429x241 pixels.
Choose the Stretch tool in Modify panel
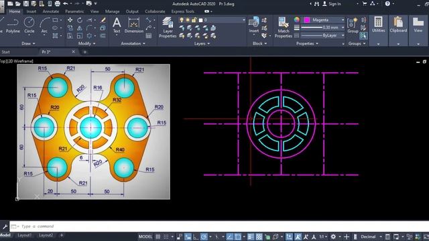70,35
